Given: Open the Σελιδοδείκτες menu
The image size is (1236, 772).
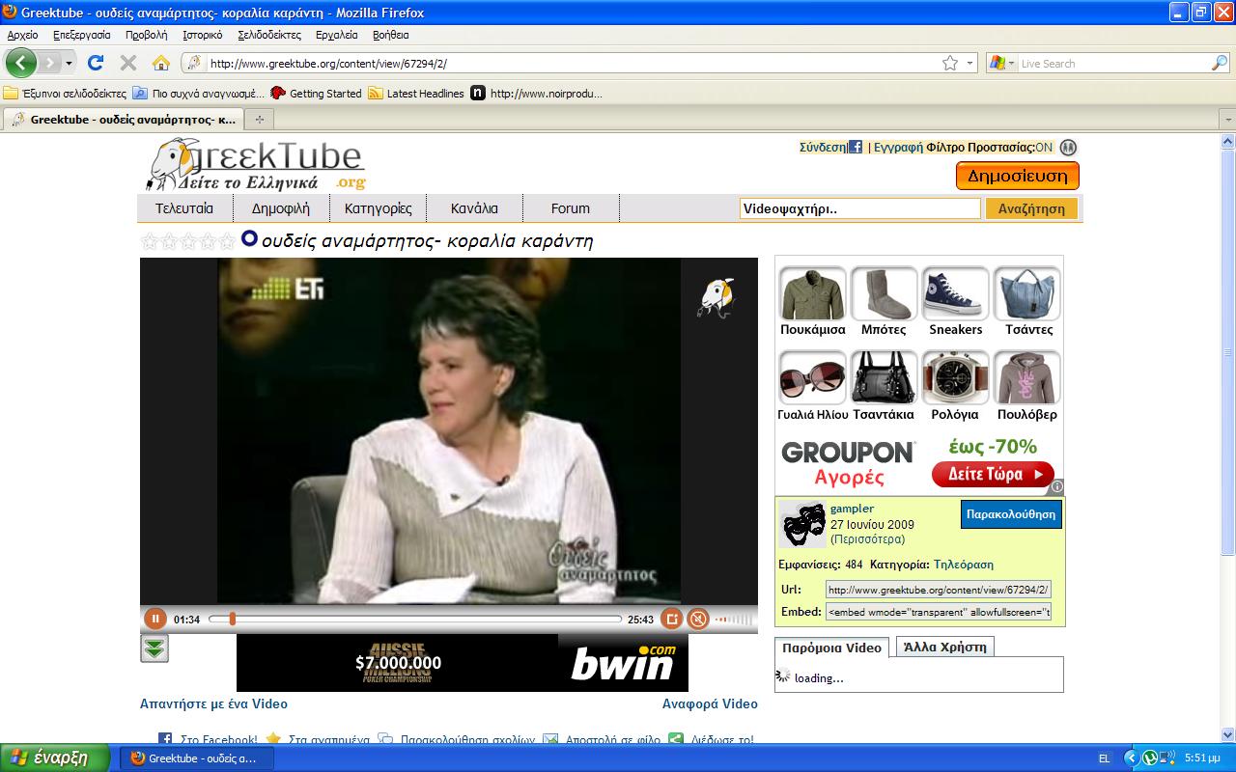Looking at the screenshot, I should (269, 35).
